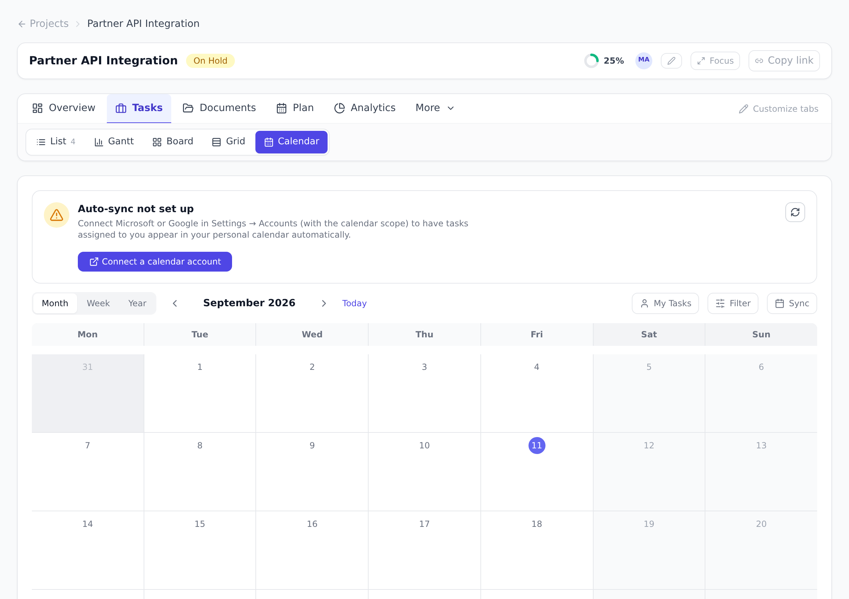849x599 pixels.
Task: Switch to Board view
Action: (173, 141)
